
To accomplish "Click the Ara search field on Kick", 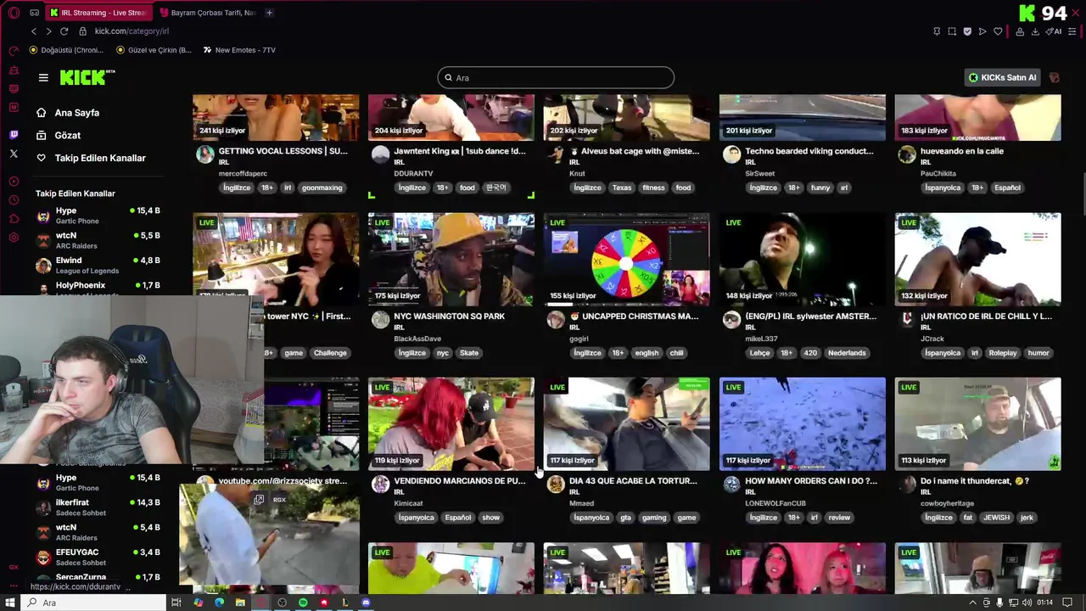I will 556,78.
